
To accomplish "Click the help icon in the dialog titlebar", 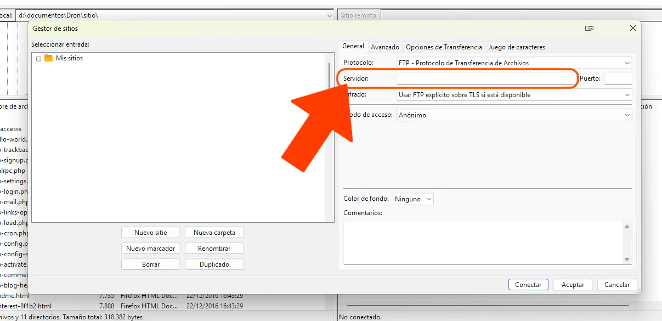I will coord(589,28).
